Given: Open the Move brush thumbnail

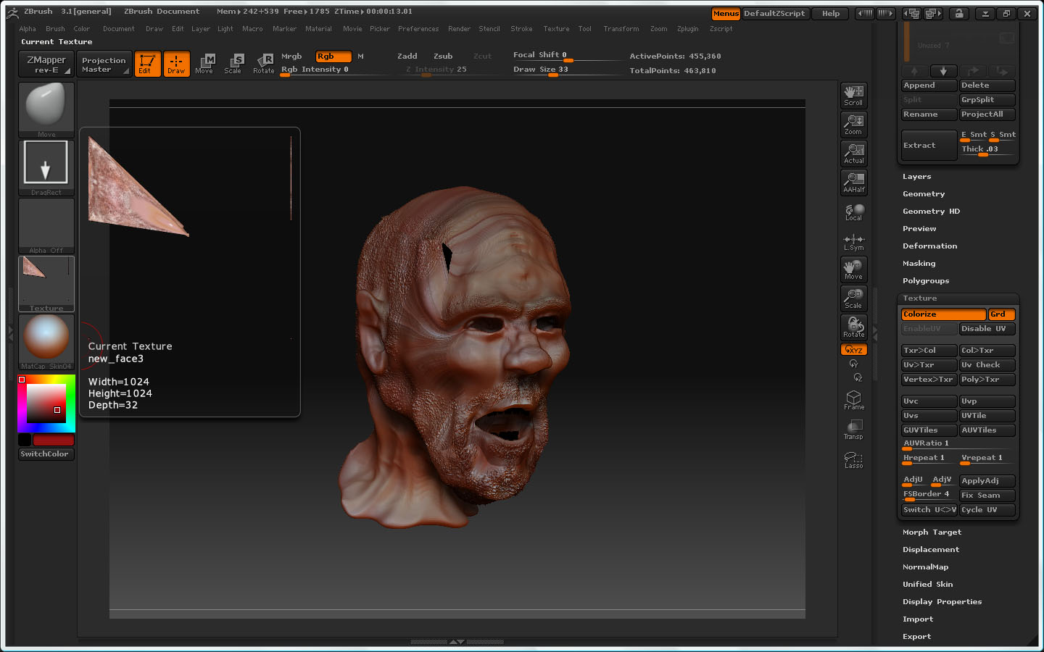Looking at the screenshot, I should [46, 109].
